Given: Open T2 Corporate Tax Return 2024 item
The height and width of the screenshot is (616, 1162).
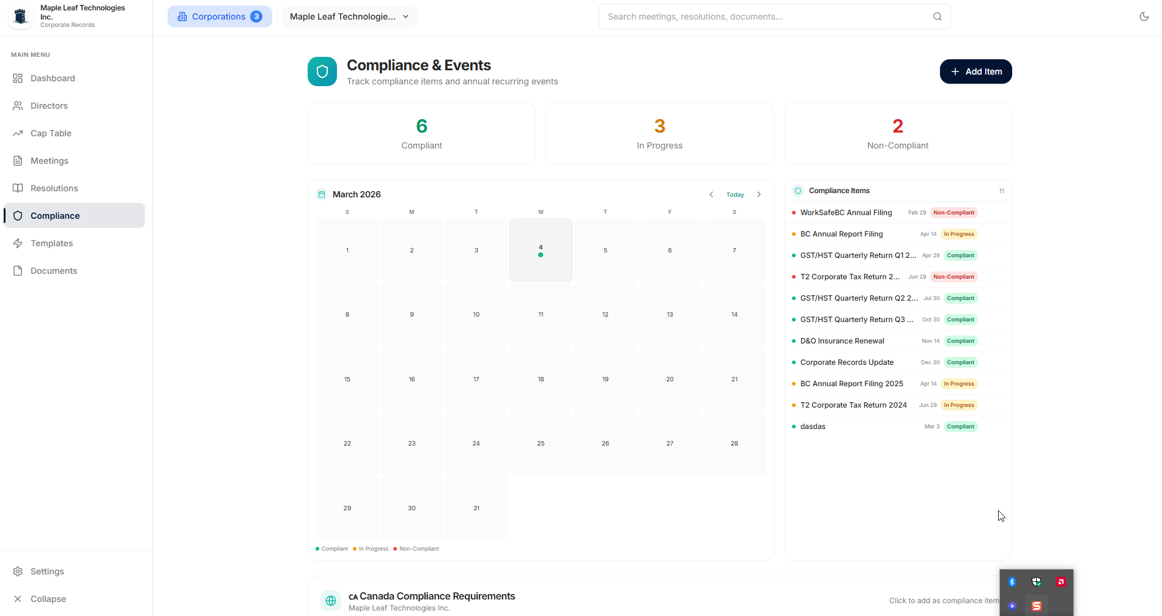Looking at the screenshot, I should point(898,405).
